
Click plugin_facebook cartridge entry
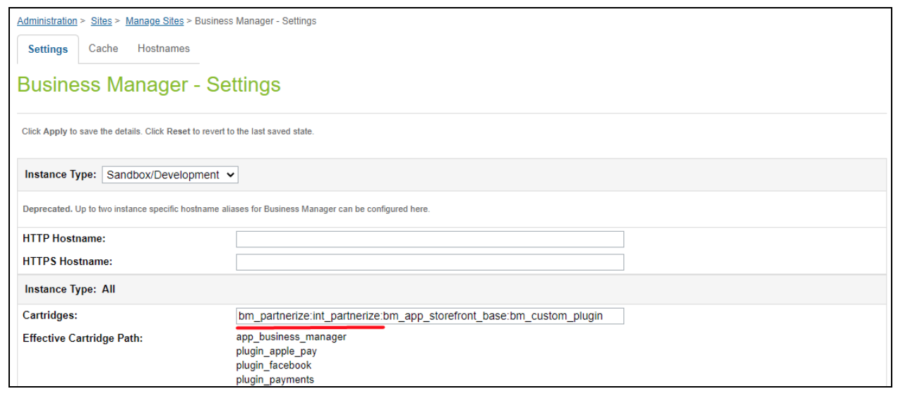273,365
